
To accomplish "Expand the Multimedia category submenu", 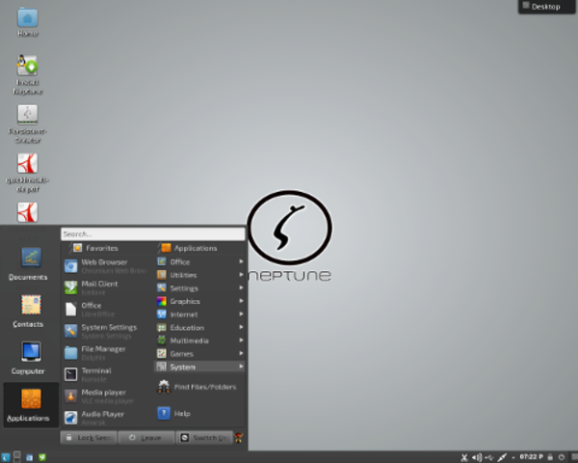I will [199, 340].
